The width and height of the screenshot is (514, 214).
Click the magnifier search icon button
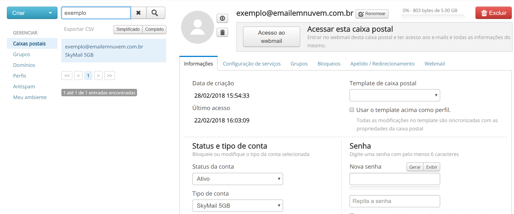pos(155,13)
